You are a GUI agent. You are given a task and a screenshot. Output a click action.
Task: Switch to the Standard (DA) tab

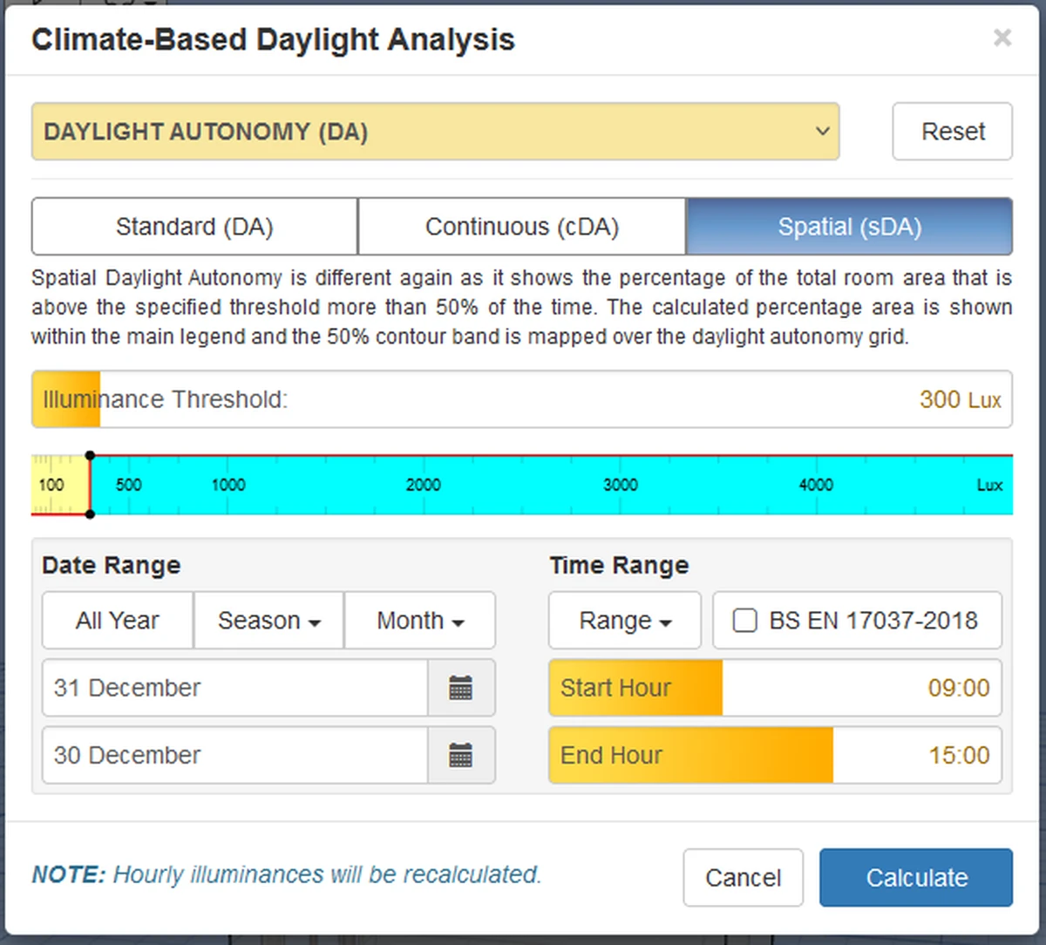(x=194, y=227)
